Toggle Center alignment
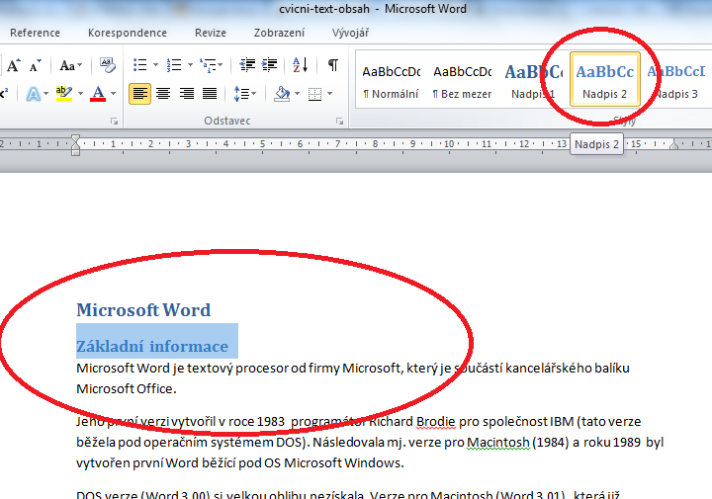Image resolution: width=712 pixels, height=499 pixels. 163,94
